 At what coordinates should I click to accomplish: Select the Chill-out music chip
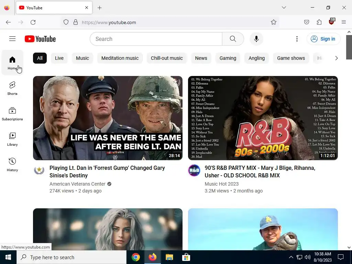167,58
